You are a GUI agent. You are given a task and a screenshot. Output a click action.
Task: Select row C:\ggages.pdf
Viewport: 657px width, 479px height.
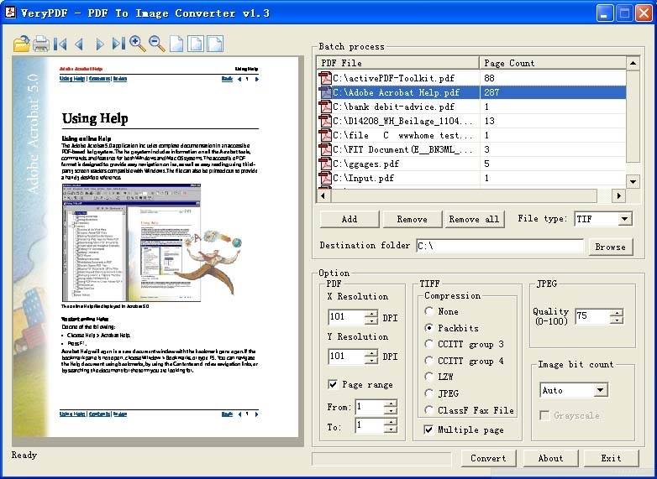(x=471, y=164)
